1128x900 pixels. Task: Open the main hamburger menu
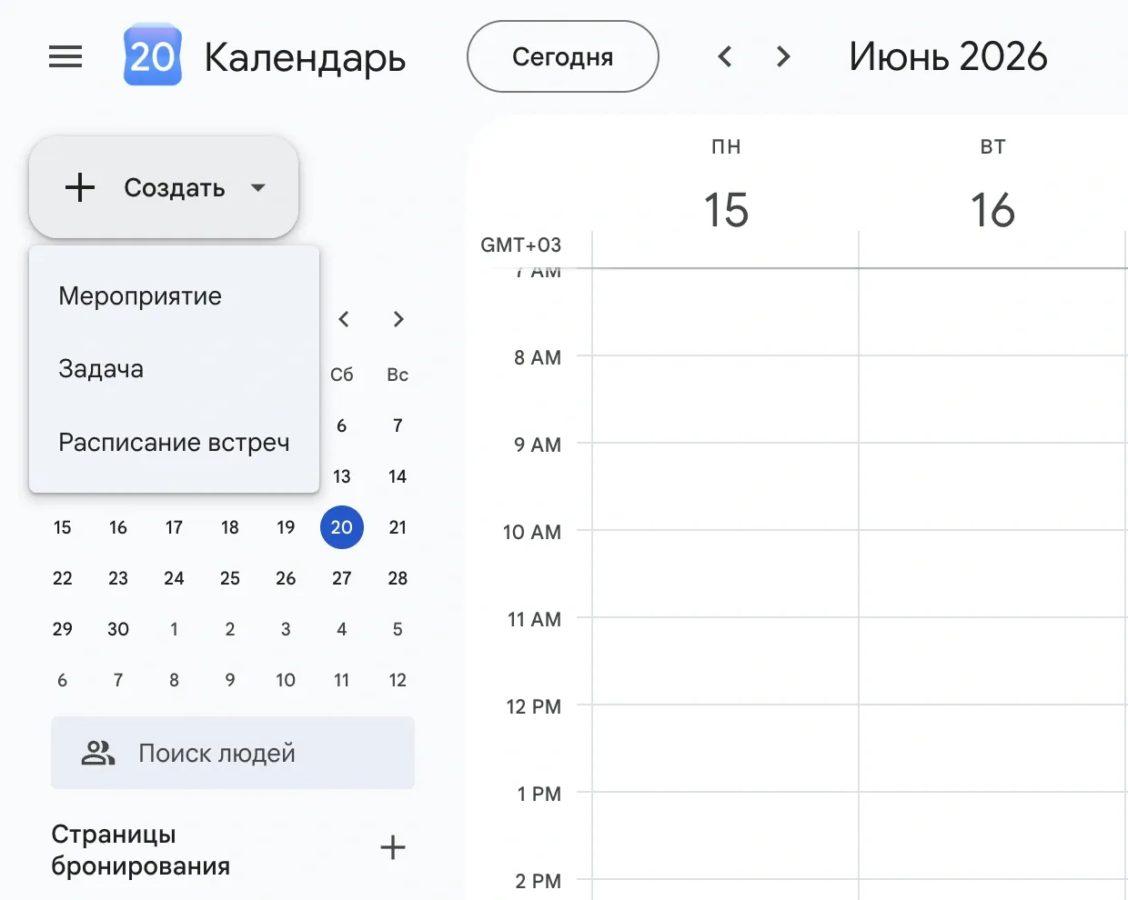point(65,57)
